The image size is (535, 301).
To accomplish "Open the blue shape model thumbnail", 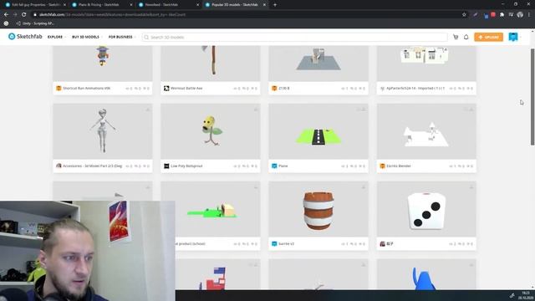I will [x=426, y=274].
